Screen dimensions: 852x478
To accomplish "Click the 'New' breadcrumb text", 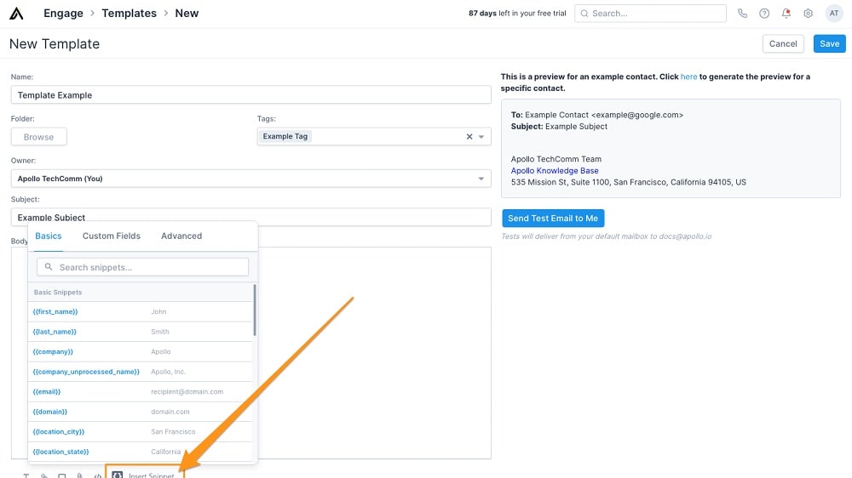I will (x=187, y=13).
